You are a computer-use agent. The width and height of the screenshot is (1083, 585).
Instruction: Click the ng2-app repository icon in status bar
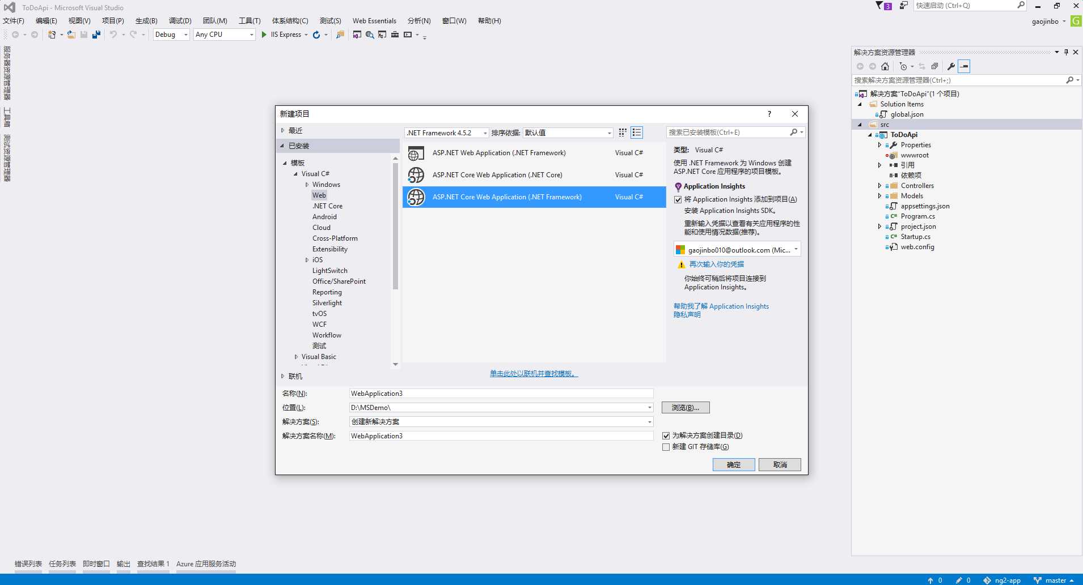(x=987, y=580)
